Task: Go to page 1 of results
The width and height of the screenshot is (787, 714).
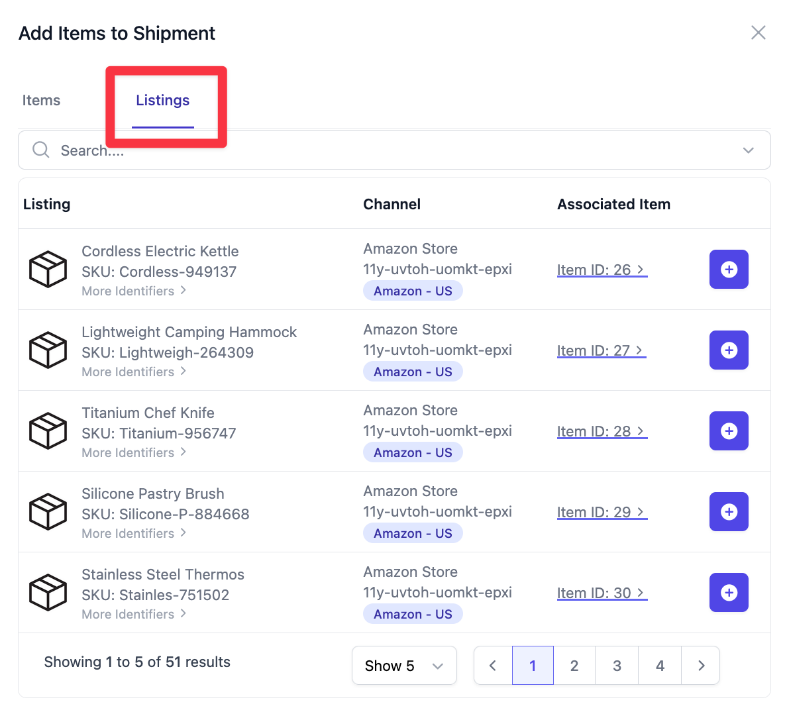Action: (x=533, y=666)
